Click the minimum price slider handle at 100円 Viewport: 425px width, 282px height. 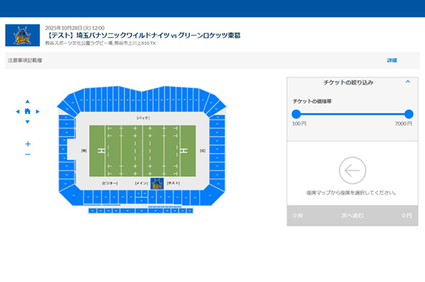click(296, 114)
